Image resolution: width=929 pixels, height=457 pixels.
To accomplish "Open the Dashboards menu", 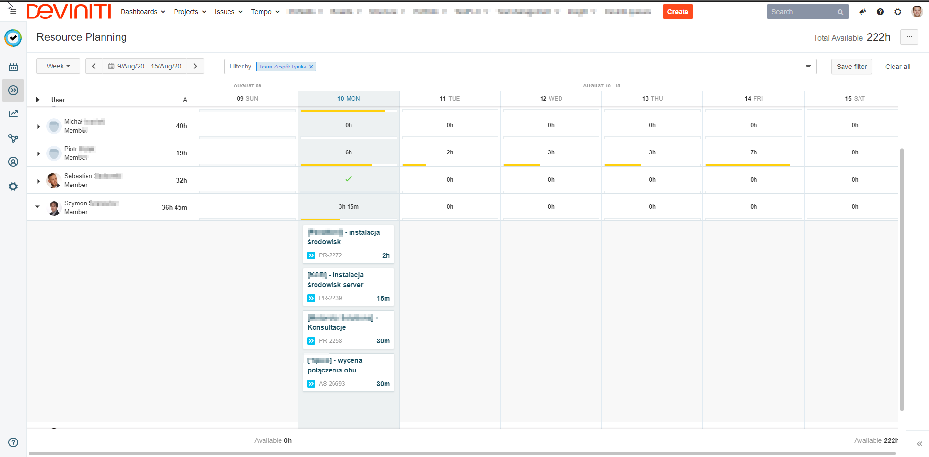I will [x=142, y=12].
